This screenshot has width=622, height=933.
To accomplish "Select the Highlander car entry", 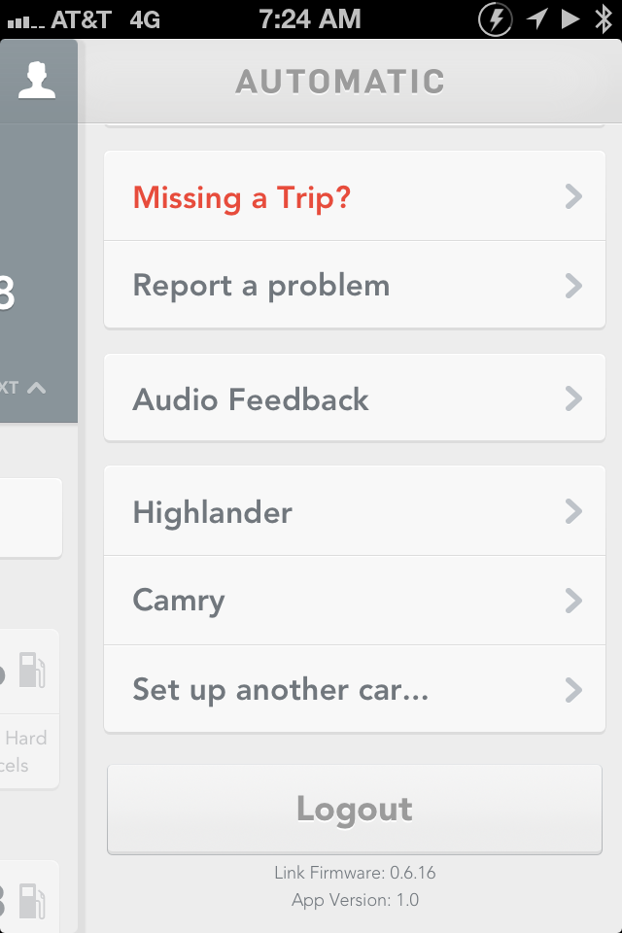I will (x=355, y=511).
